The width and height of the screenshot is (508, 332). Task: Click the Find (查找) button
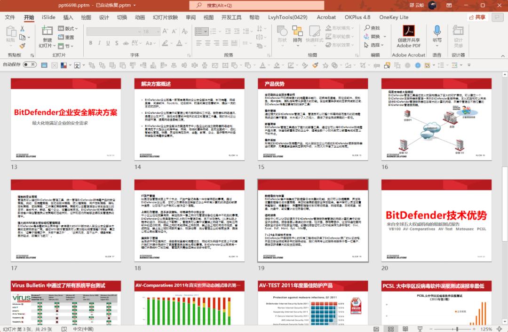tap(372, 28)
